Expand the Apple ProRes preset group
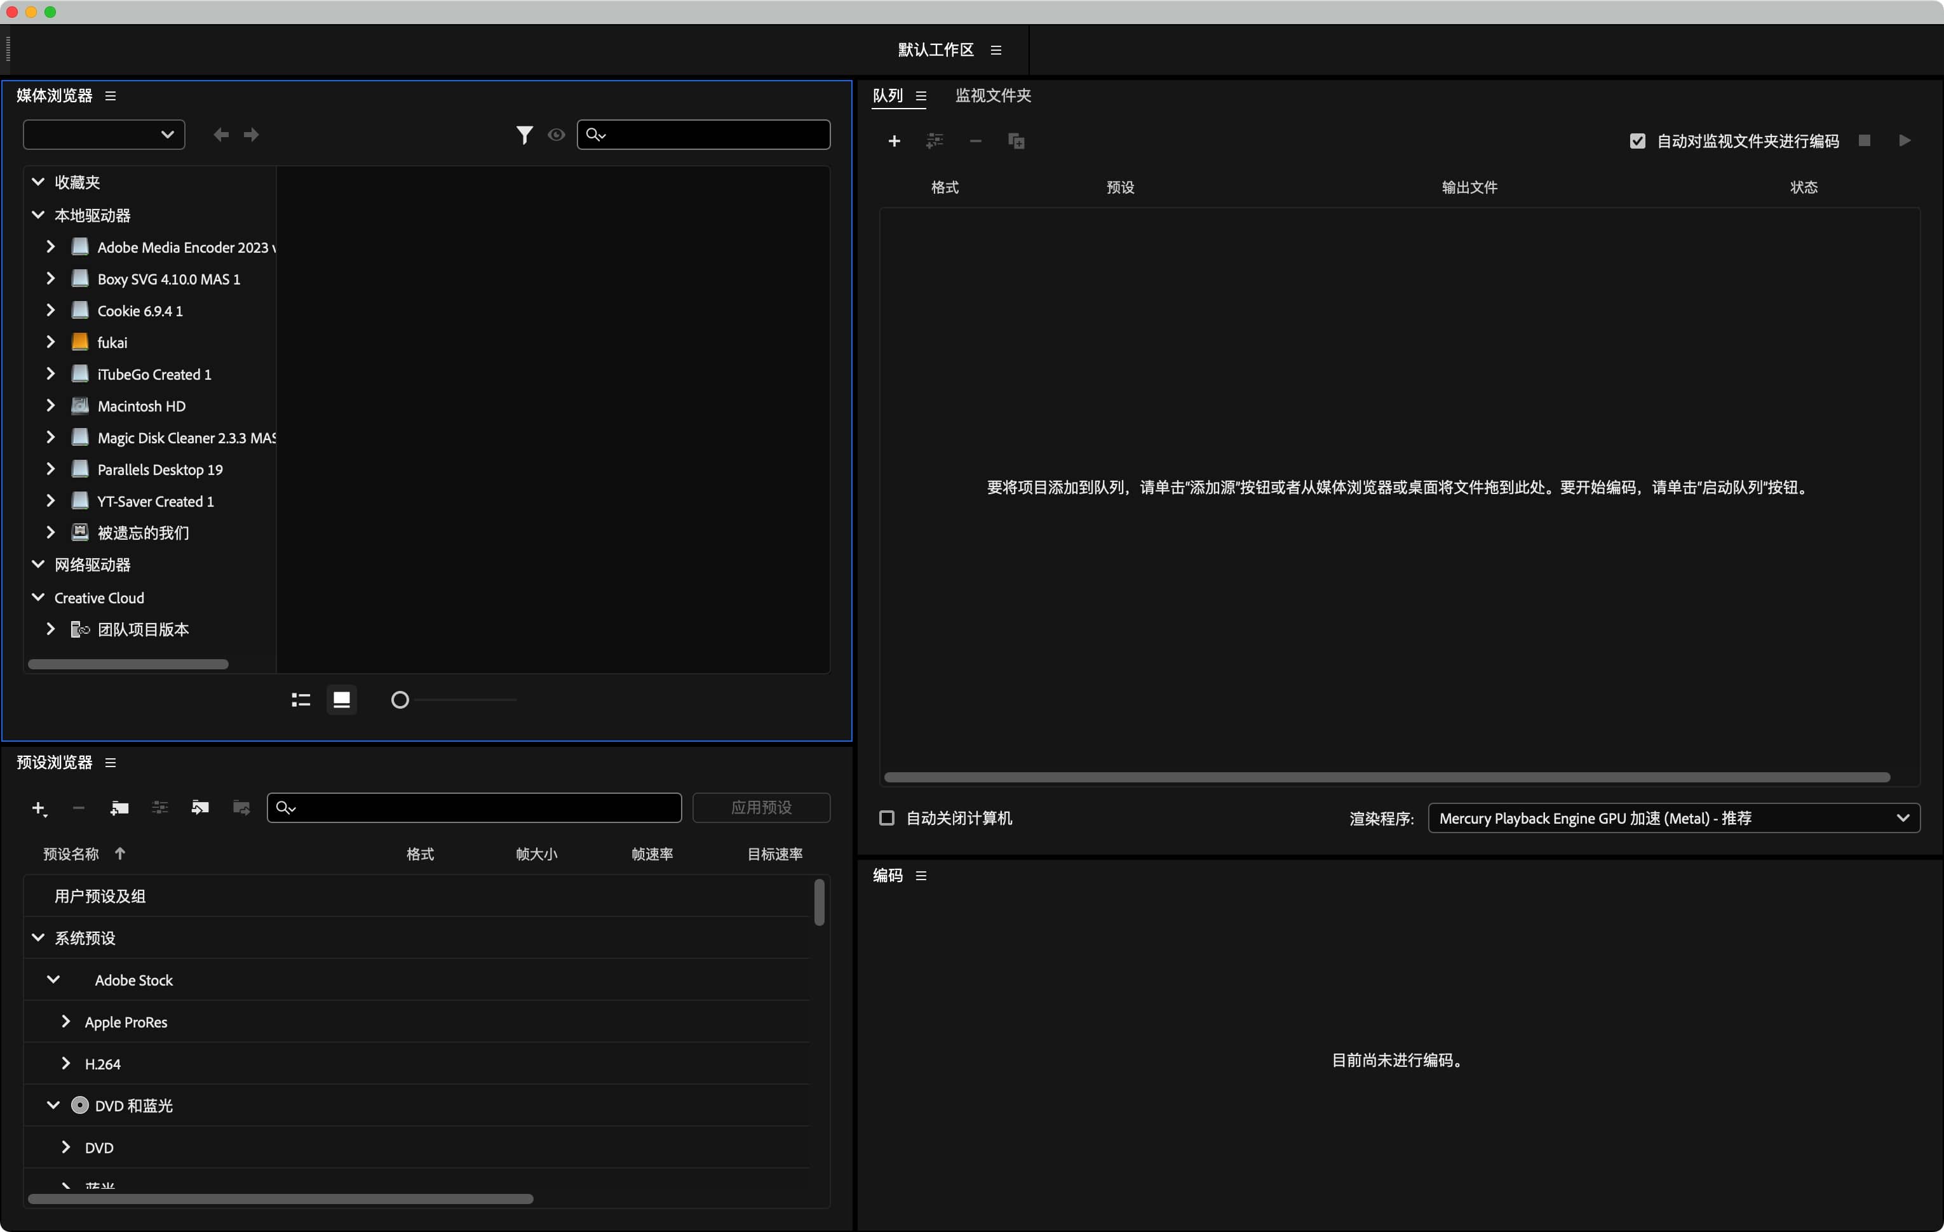This screenshot has height=1232, width=1944. [65, 1021]
